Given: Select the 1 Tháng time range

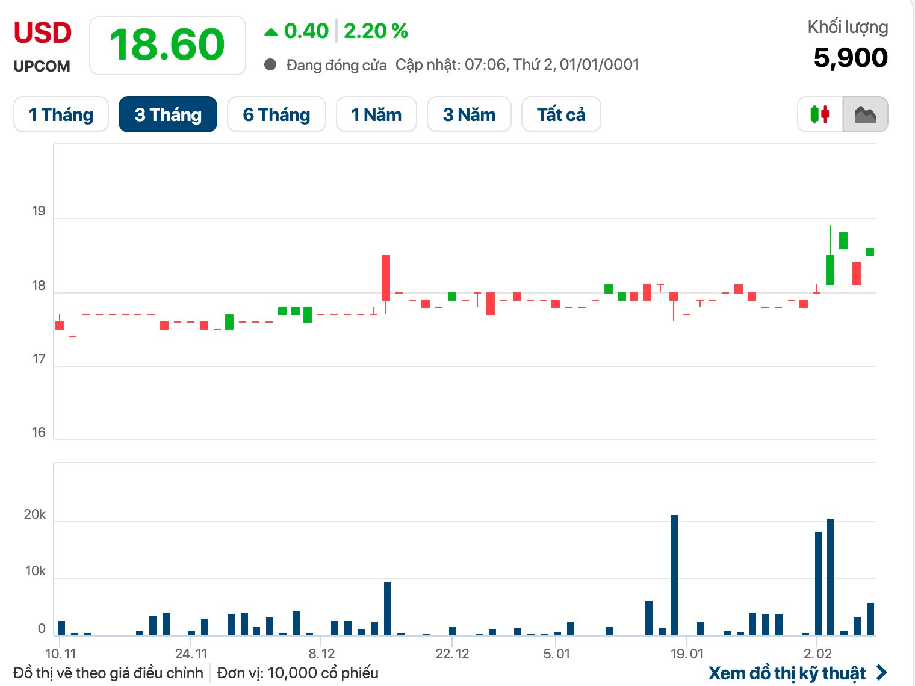Looking at the screenshot, I should tap(61, 114).
